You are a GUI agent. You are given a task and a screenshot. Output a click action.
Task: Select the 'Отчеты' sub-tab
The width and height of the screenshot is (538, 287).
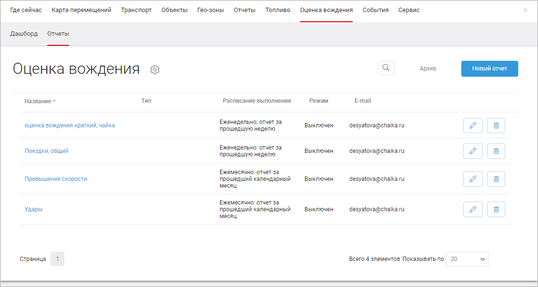tap(58, 34)
